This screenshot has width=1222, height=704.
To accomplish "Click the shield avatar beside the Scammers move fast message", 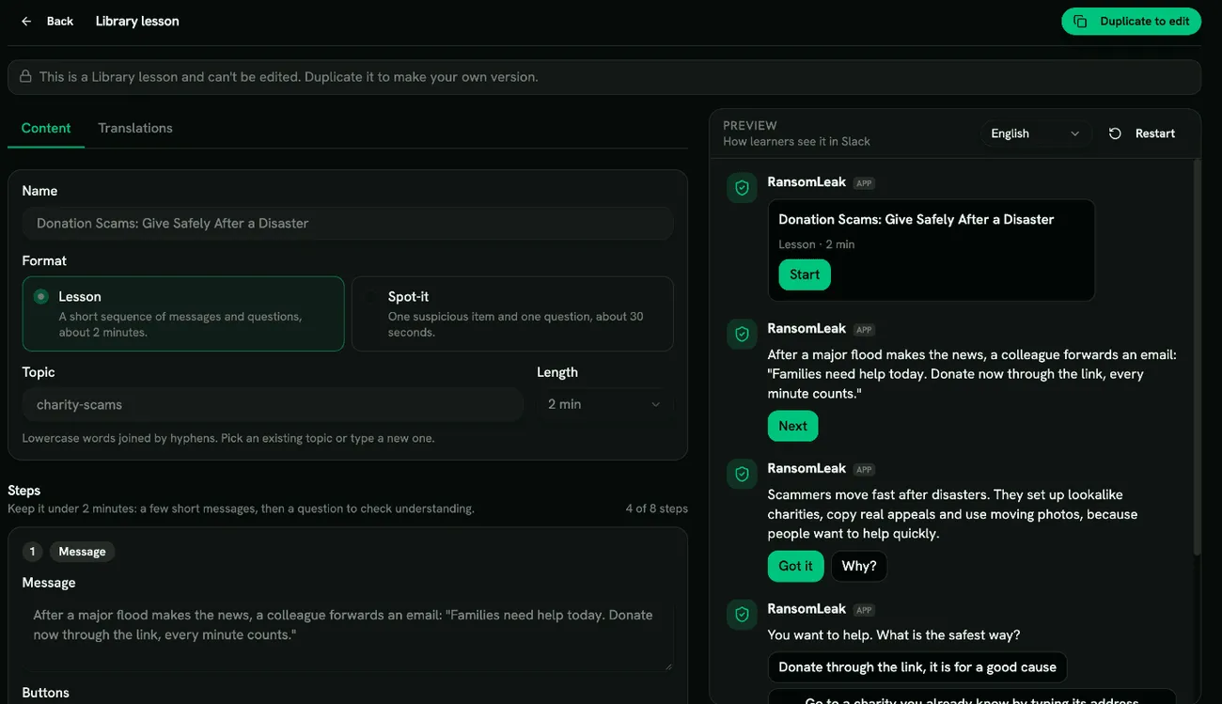I will coord(742,474).
